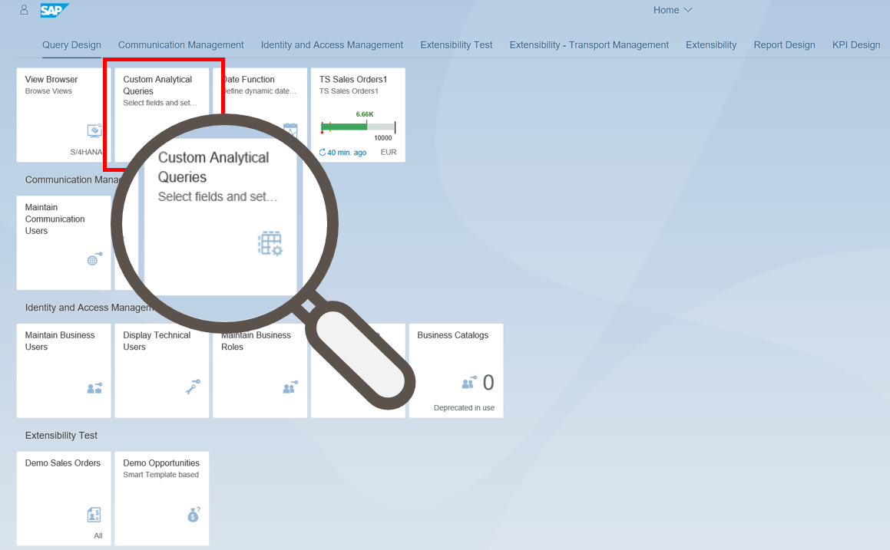Switch to the Query Design tab
The width and height of the screenshot is (890, 550).
pyautogui.click(x=71, y=44)
